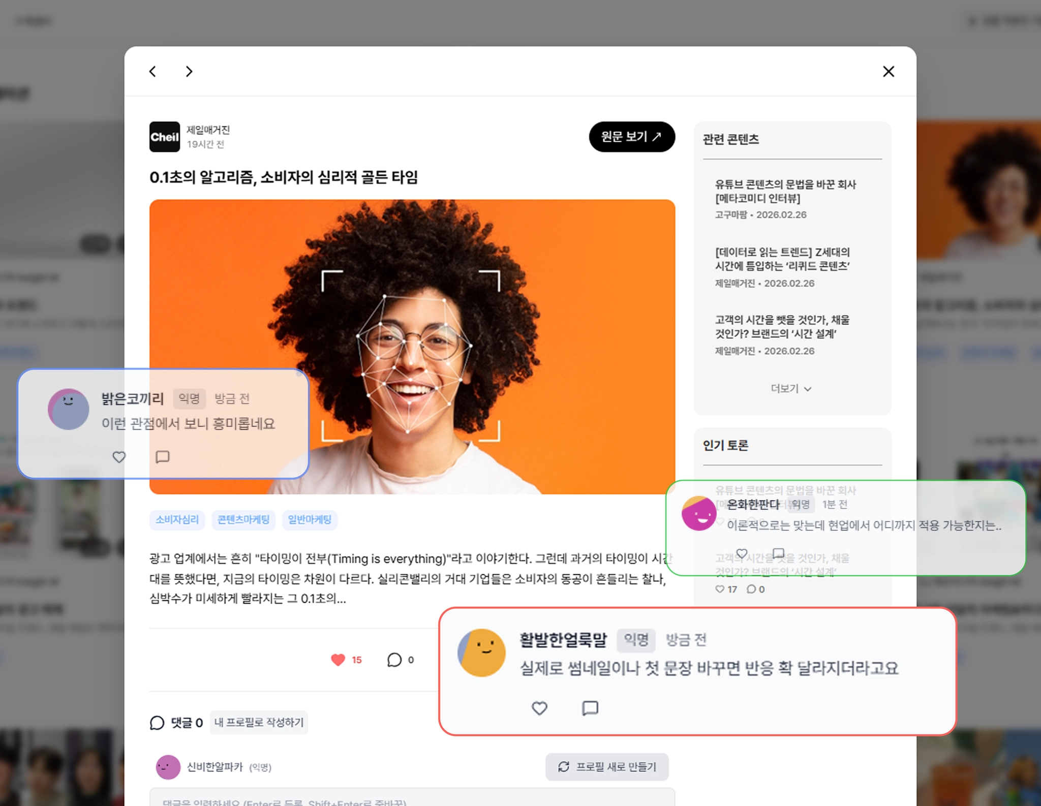
Task: Open the original article via 원문 보기
Action: point(631,137)
